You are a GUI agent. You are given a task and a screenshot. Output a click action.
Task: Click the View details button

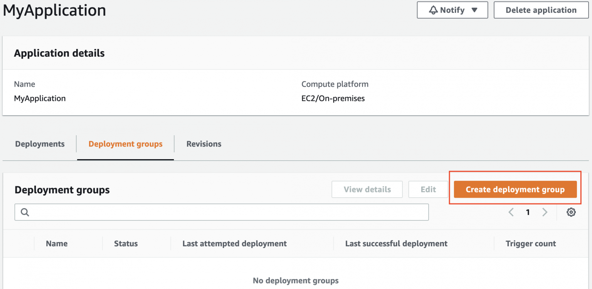[x=367, y=189]
